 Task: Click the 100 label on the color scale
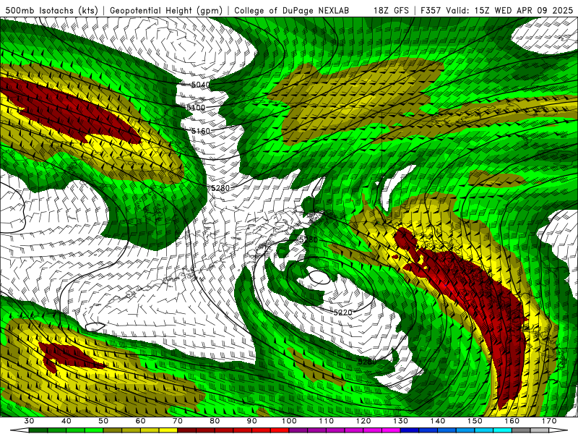tap(289, 421)
